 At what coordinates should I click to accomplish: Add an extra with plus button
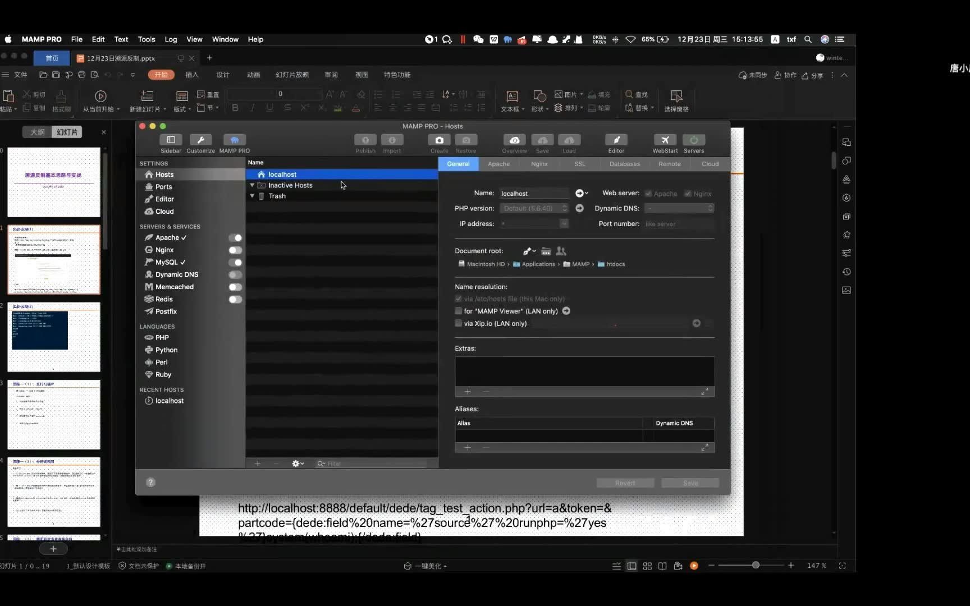(467, 391)
